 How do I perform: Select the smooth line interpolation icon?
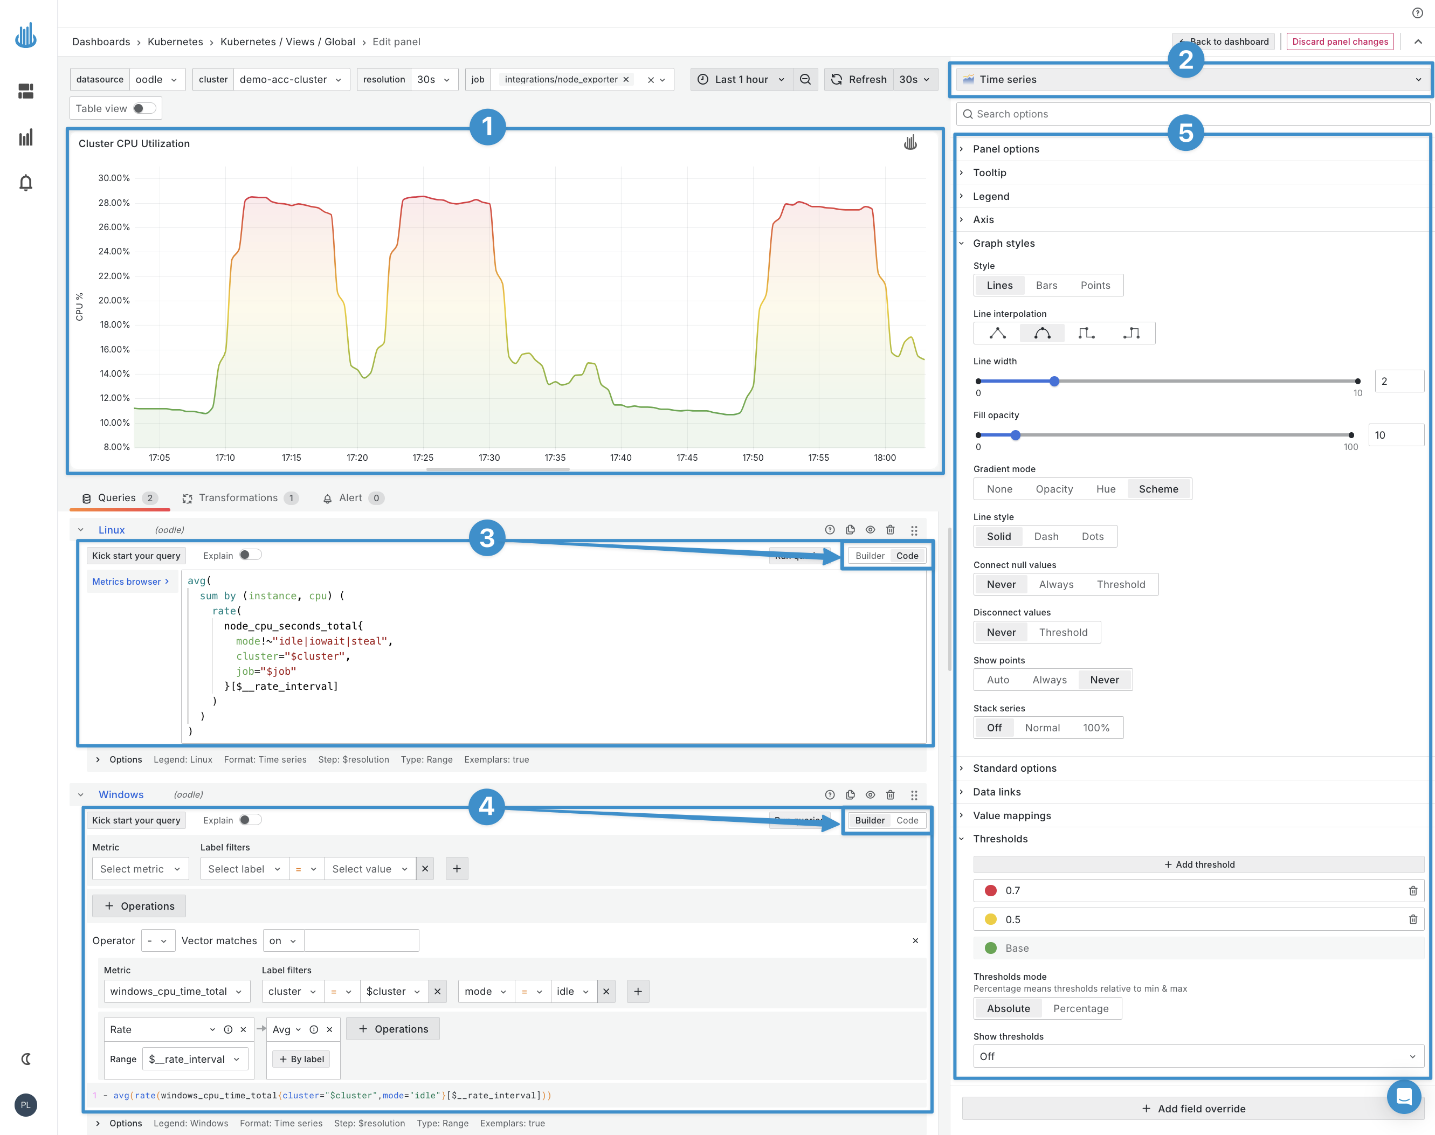1042,333
